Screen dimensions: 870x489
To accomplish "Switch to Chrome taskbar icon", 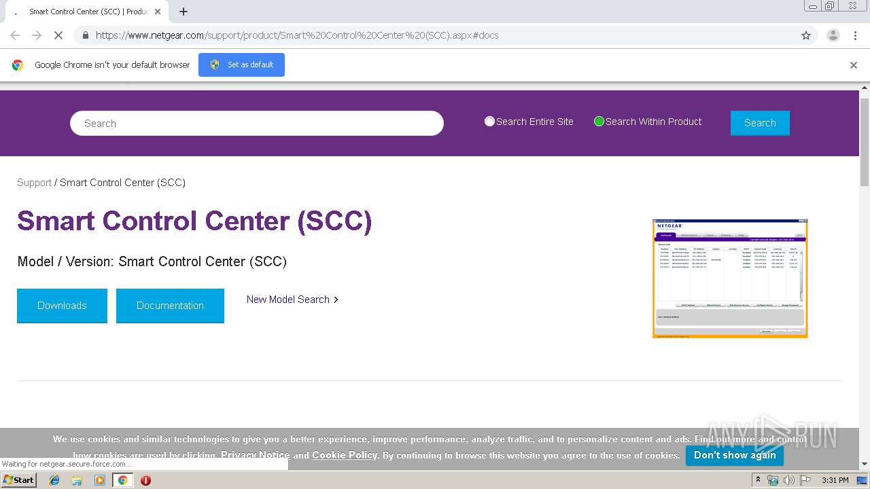I will coord(122,480).
